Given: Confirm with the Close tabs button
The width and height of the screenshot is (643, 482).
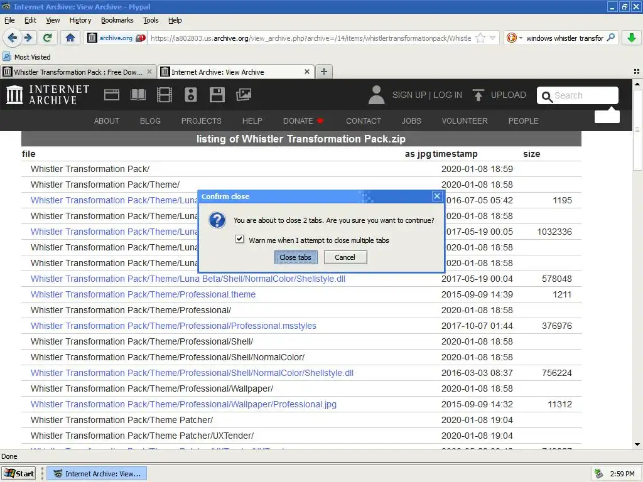Looking at the screenshot, I should pyautogui.click(x=295, y=257).
